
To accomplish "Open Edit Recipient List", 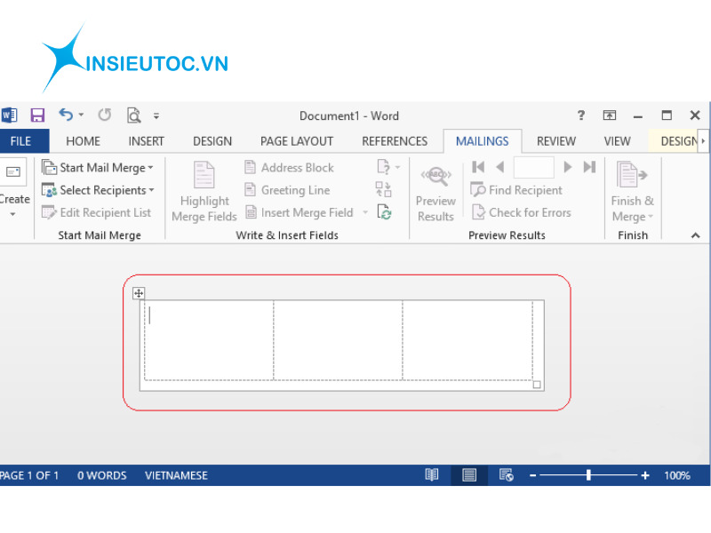I will click(99, 212).
